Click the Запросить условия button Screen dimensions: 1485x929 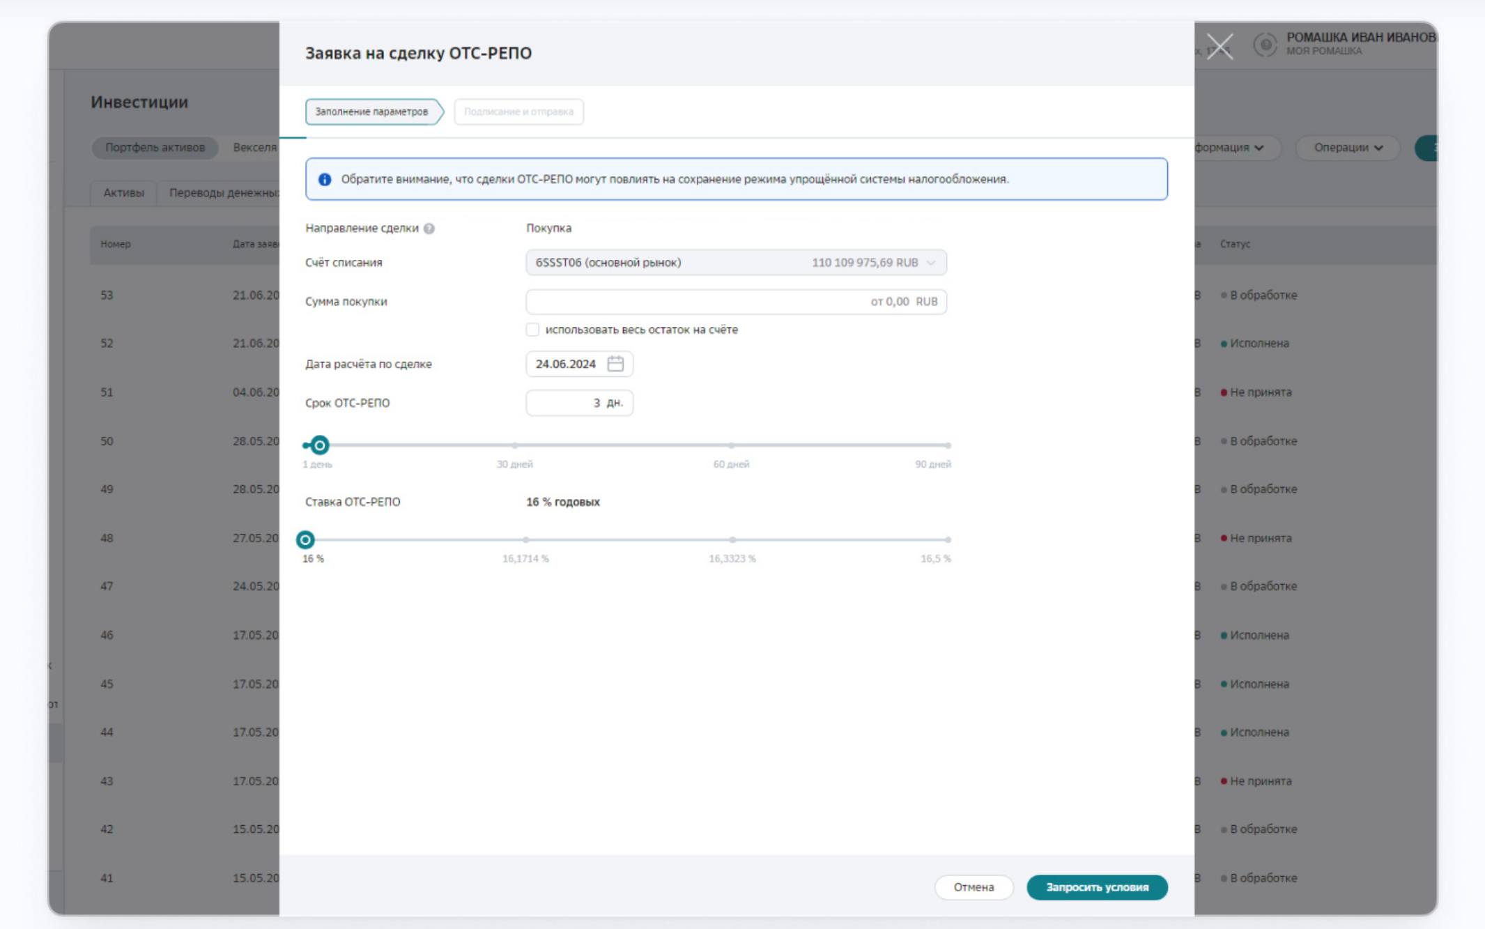[x=1097, y=887]
